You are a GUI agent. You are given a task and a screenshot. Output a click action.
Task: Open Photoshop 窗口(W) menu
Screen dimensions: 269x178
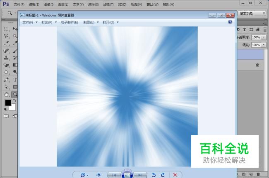152,5
